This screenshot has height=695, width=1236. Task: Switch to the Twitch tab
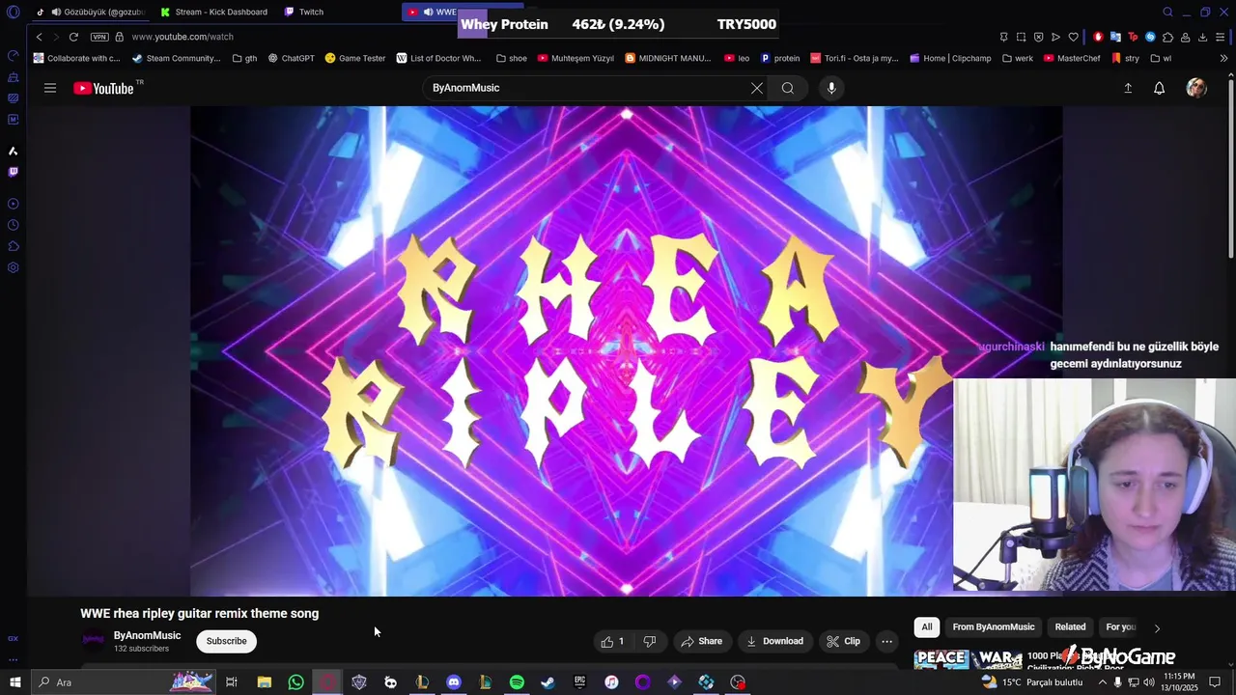point(305,12)
